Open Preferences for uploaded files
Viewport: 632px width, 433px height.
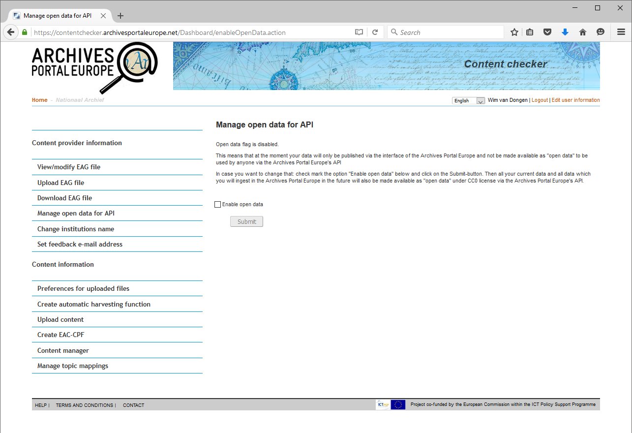117,288
